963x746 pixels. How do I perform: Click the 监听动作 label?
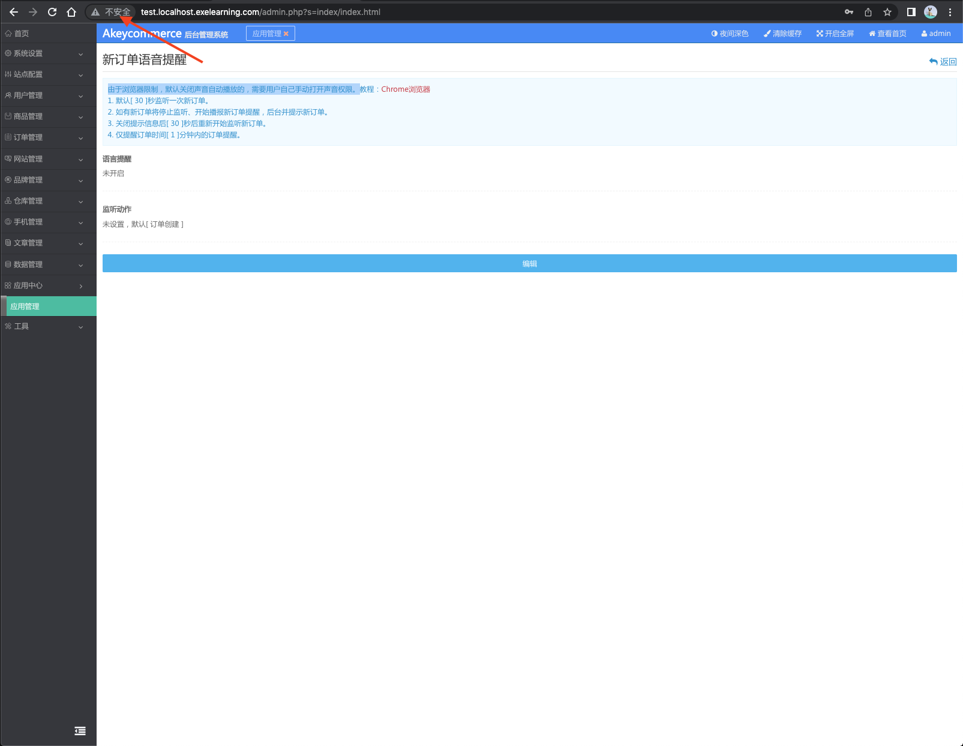point(117,209)
